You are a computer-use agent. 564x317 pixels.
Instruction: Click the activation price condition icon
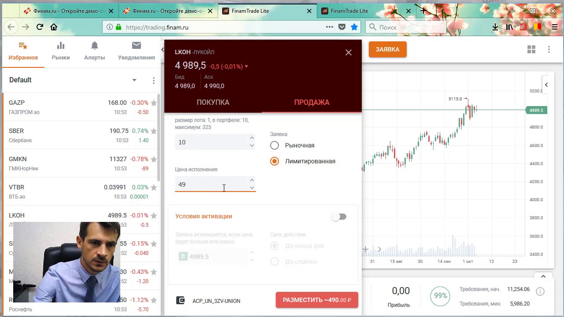pos(183,256)
